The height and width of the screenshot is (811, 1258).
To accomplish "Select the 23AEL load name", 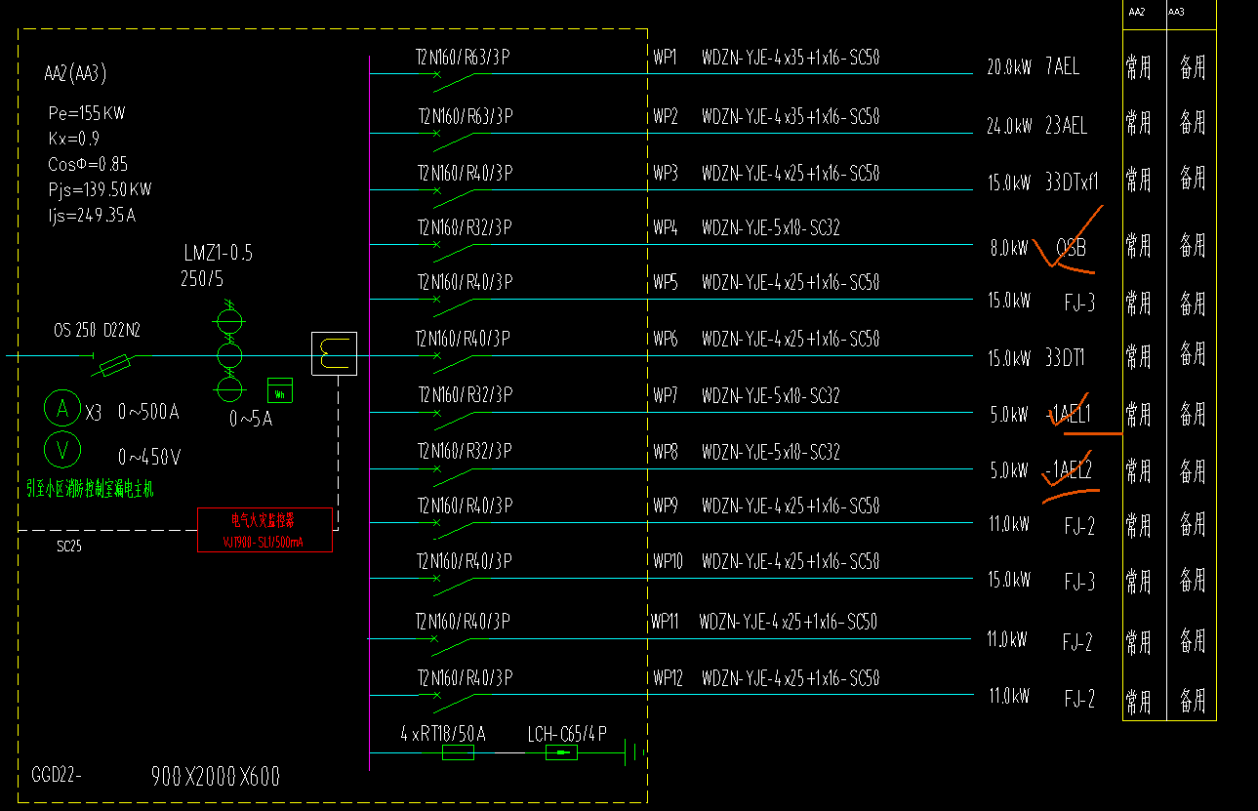I will click(x=1066, y=126).
